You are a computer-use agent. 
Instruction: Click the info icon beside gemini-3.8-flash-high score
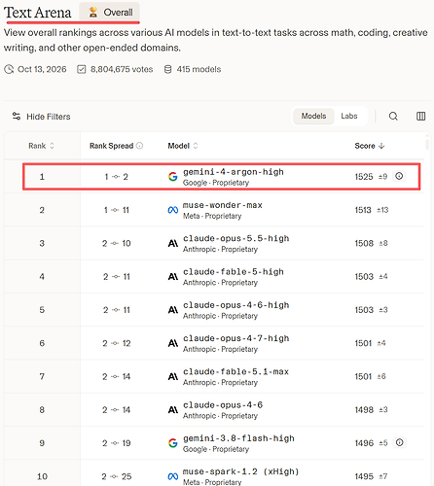point(399,442)
